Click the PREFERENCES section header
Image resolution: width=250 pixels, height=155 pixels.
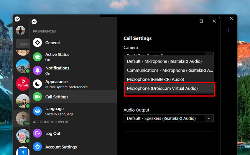[44, 31]
